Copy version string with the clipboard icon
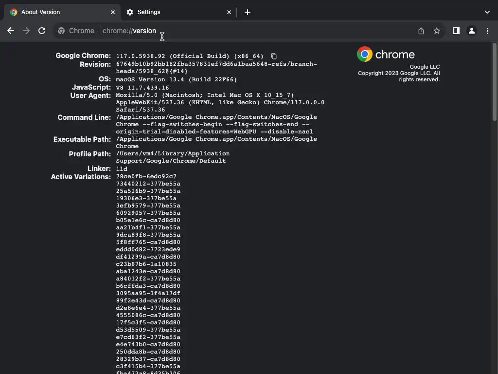The height and width of the screenshot is (374, 498). [274, 56]
